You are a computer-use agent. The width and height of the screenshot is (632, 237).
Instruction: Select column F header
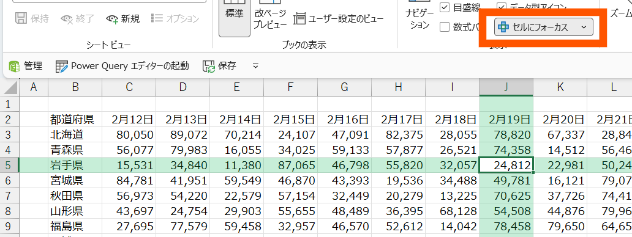point(291,87)
